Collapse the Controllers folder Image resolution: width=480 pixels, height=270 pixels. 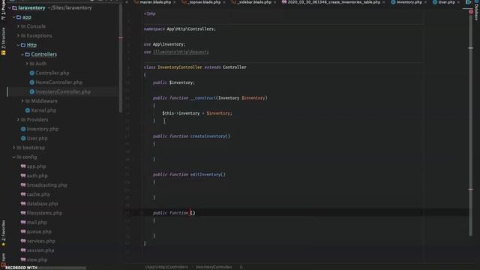click(x=22, y=55)
